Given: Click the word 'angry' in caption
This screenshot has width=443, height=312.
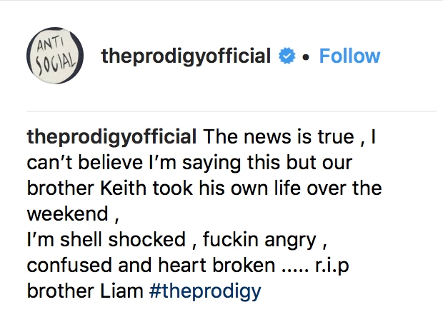Looking at the screenshot, I should (290, 241).
